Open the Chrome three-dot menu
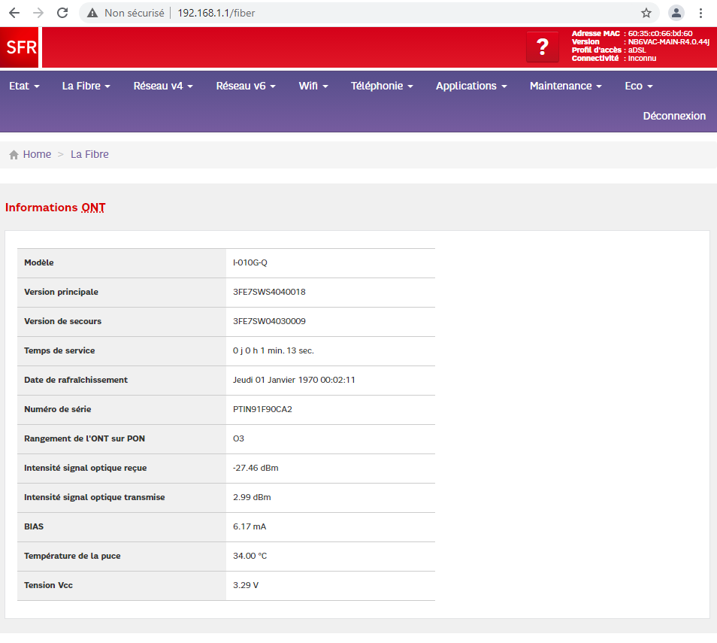Viewport: 717px width, 643px height. (x=701, y=13)
